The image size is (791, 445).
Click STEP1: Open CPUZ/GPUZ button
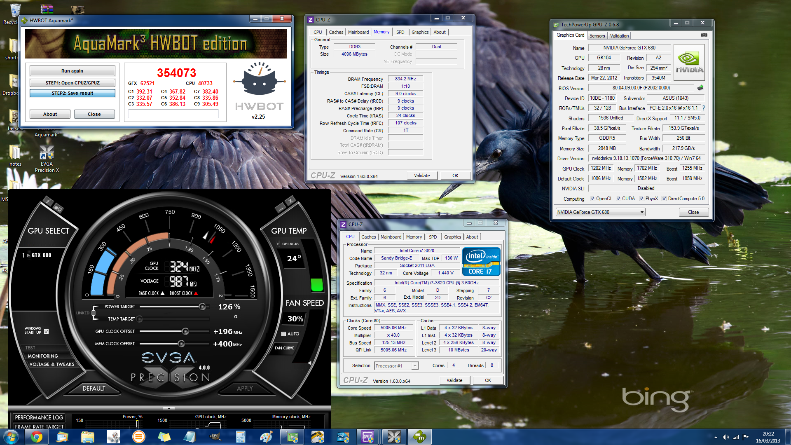pyautogui.click(x=72, y=83)
